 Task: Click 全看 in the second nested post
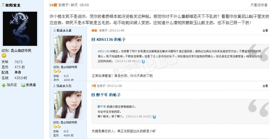click(265, 86)
